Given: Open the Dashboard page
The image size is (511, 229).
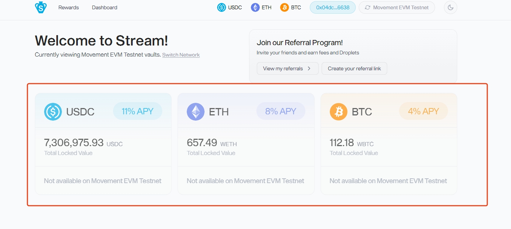Looking at the screenshot, I should click(x=104, y=7).
